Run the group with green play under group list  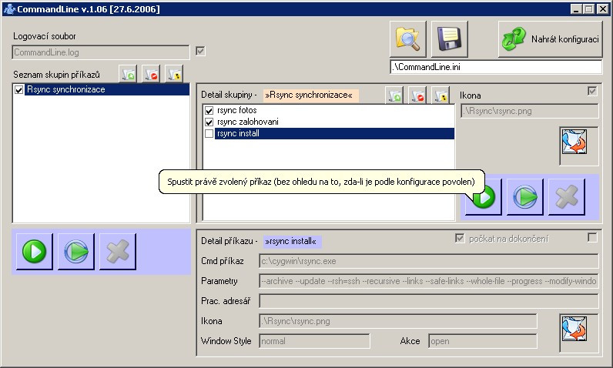35,252
